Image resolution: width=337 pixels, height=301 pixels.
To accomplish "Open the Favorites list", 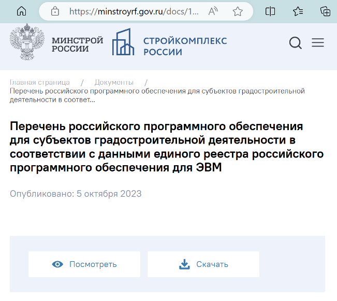I will click(298, 11).
